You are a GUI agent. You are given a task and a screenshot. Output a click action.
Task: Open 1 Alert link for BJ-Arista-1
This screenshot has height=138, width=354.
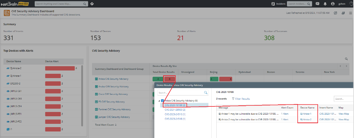coord(285,114)
